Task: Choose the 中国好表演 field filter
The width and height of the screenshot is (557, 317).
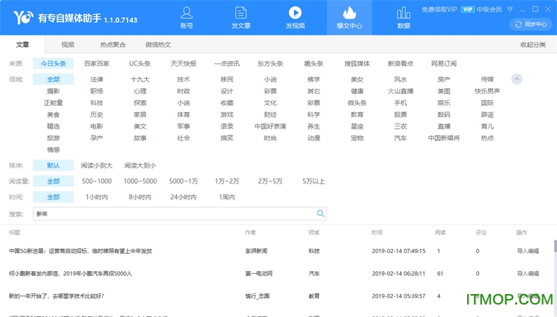Action: (270, 127)
